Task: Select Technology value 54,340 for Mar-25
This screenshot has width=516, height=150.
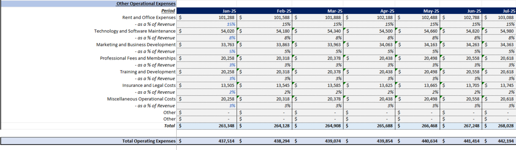Action: pos(318,31)
